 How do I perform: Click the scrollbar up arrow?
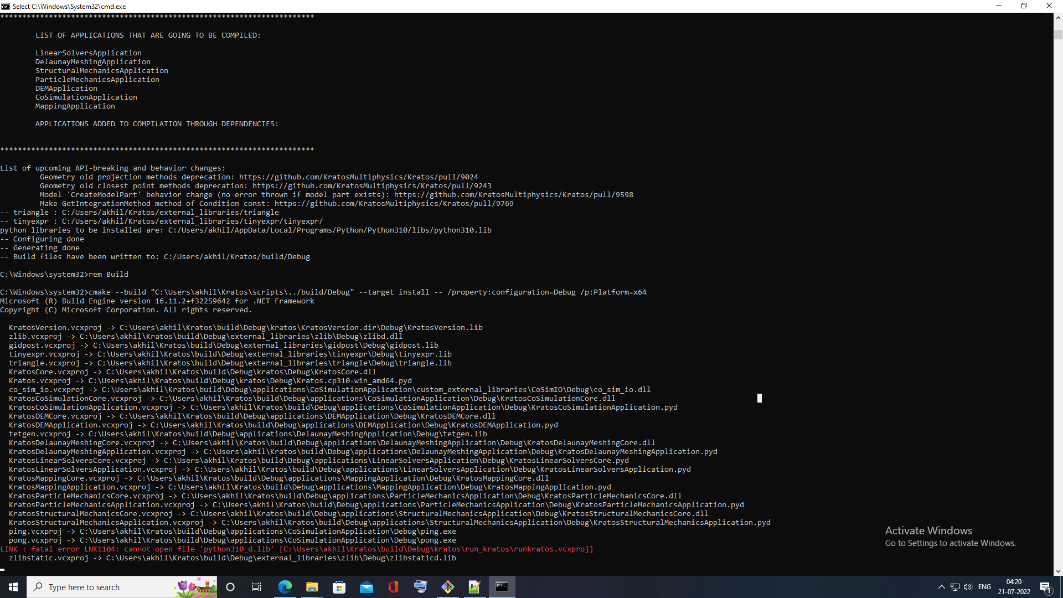coord(1057,17)
